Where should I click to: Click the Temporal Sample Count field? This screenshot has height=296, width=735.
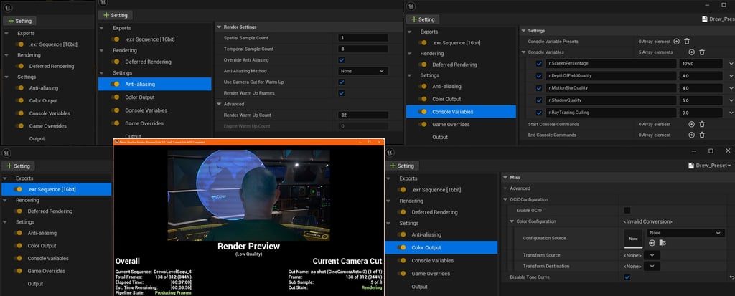click(x=363, y=49)
